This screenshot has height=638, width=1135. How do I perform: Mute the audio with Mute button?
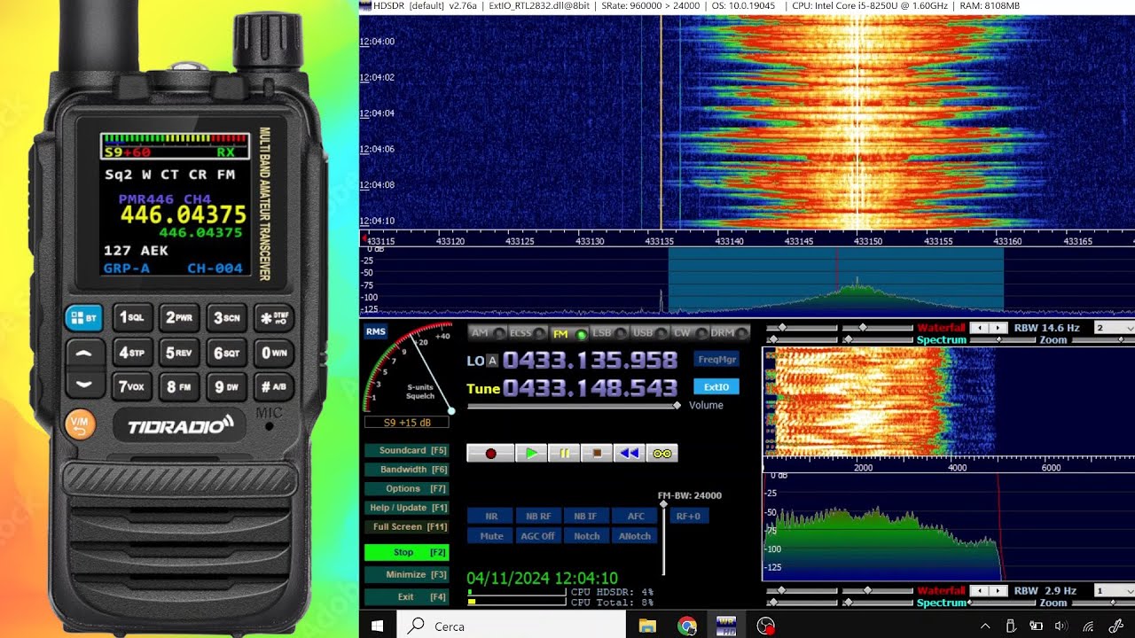coord(491,535)
